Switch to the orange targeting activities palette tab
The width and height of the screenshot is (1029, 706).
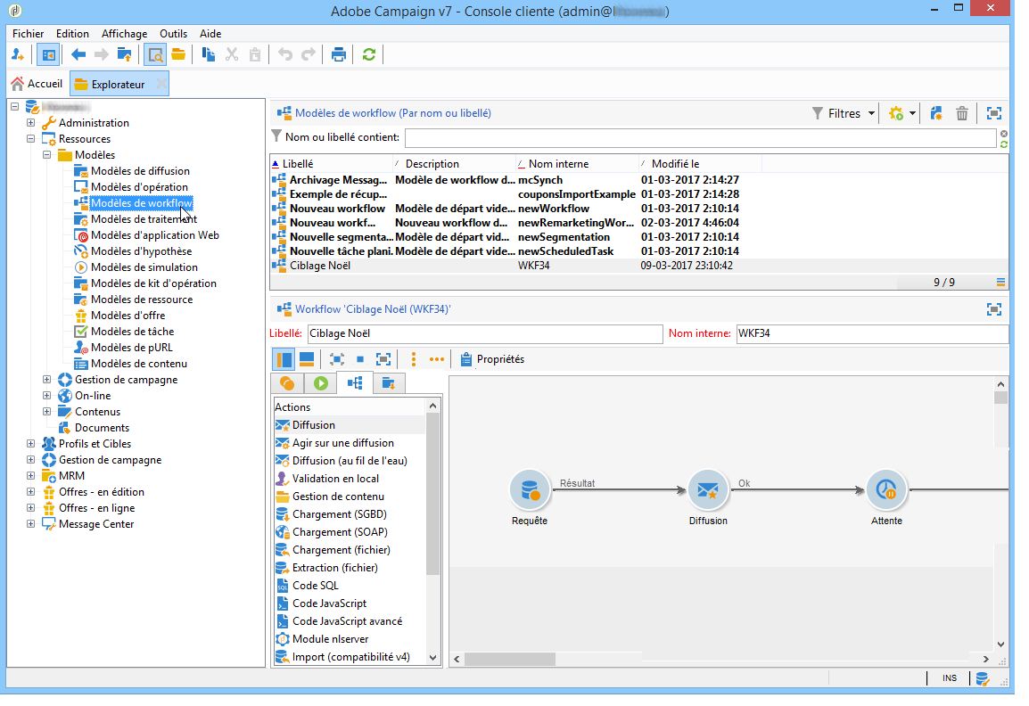click(287, 383)
